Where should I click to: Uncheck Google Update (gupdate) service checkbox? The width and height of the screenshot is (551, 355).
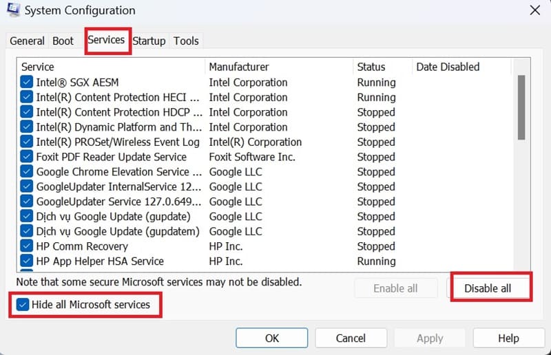pyautogui.click(x=27, y=216)
